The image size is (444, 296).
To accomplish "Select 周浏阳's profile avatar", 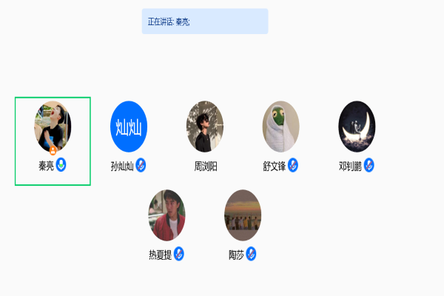I will click(x=205, y=127).
